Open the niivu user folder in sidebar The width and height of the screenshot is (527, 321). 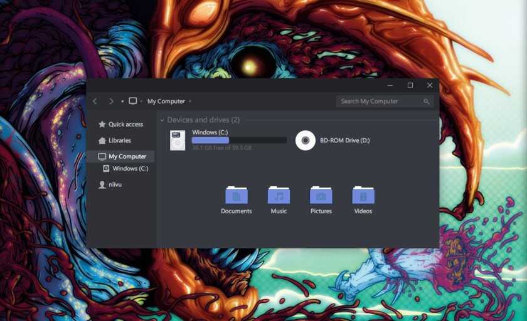click(x=115, y=185)
